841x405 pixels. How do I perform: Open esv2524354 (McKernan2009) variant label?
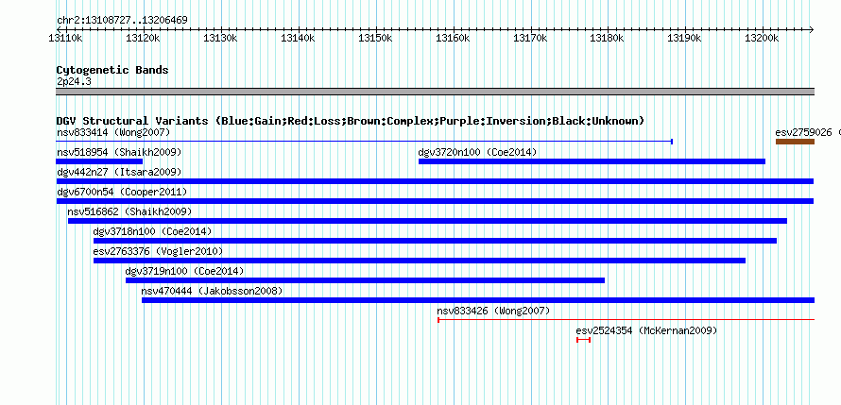[646, 330]
